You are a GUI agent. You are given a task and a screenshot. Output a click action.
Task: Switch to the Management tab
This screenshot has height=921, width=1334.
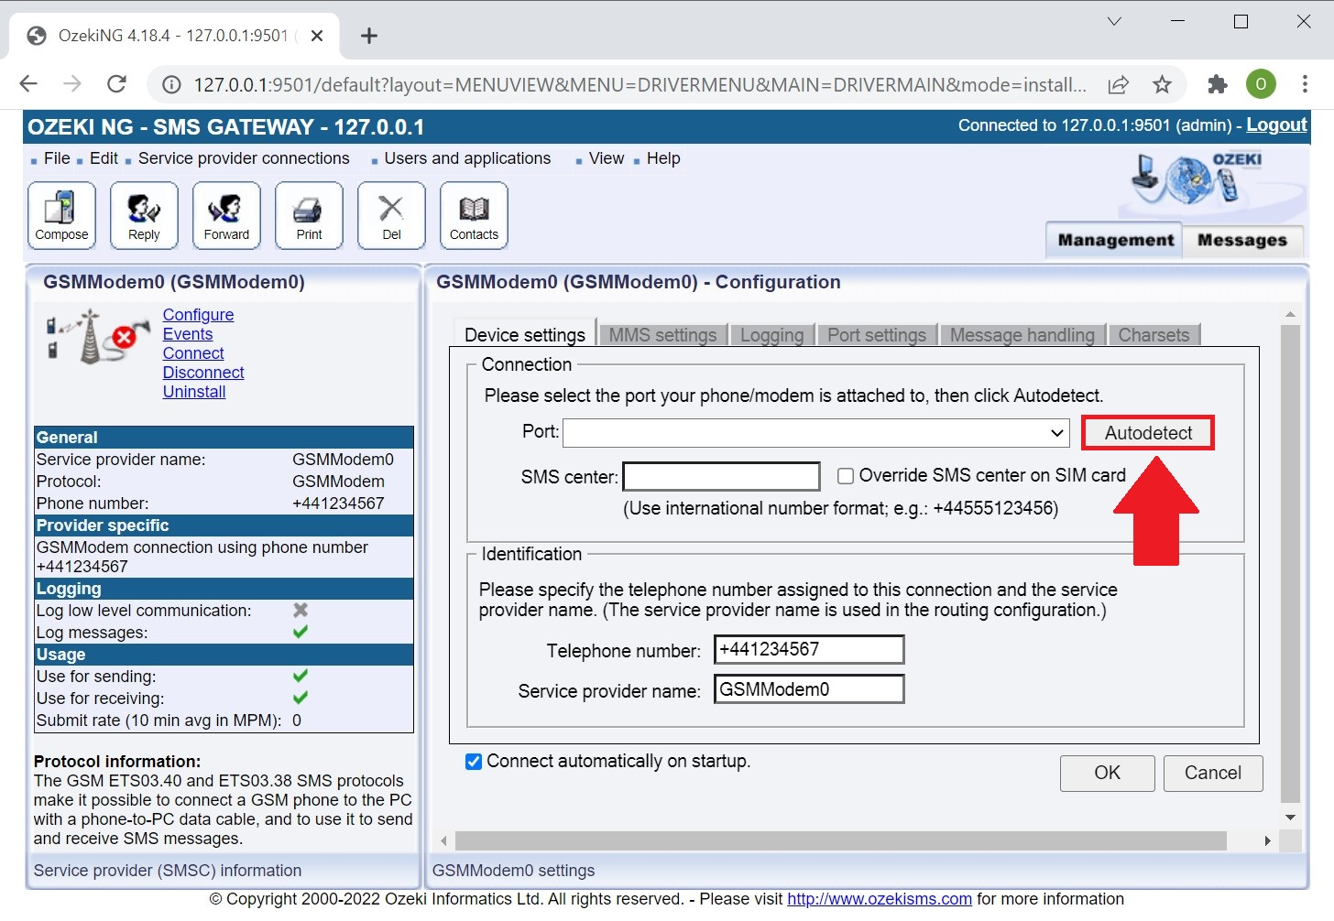point(1115,240)
